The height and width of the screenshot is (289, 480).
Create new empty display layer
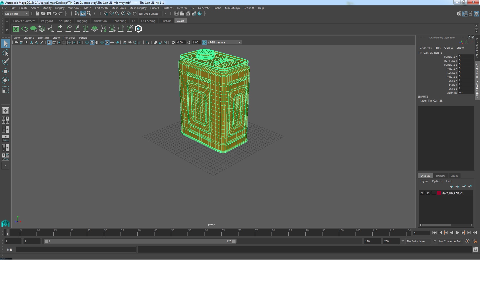pos(464,186)
